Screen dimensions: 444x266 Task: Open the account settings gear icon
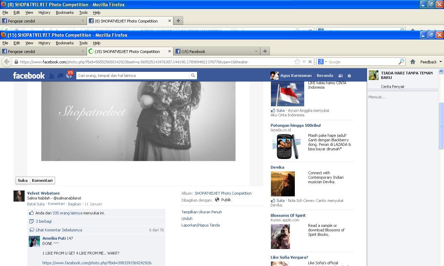(349, 76)
